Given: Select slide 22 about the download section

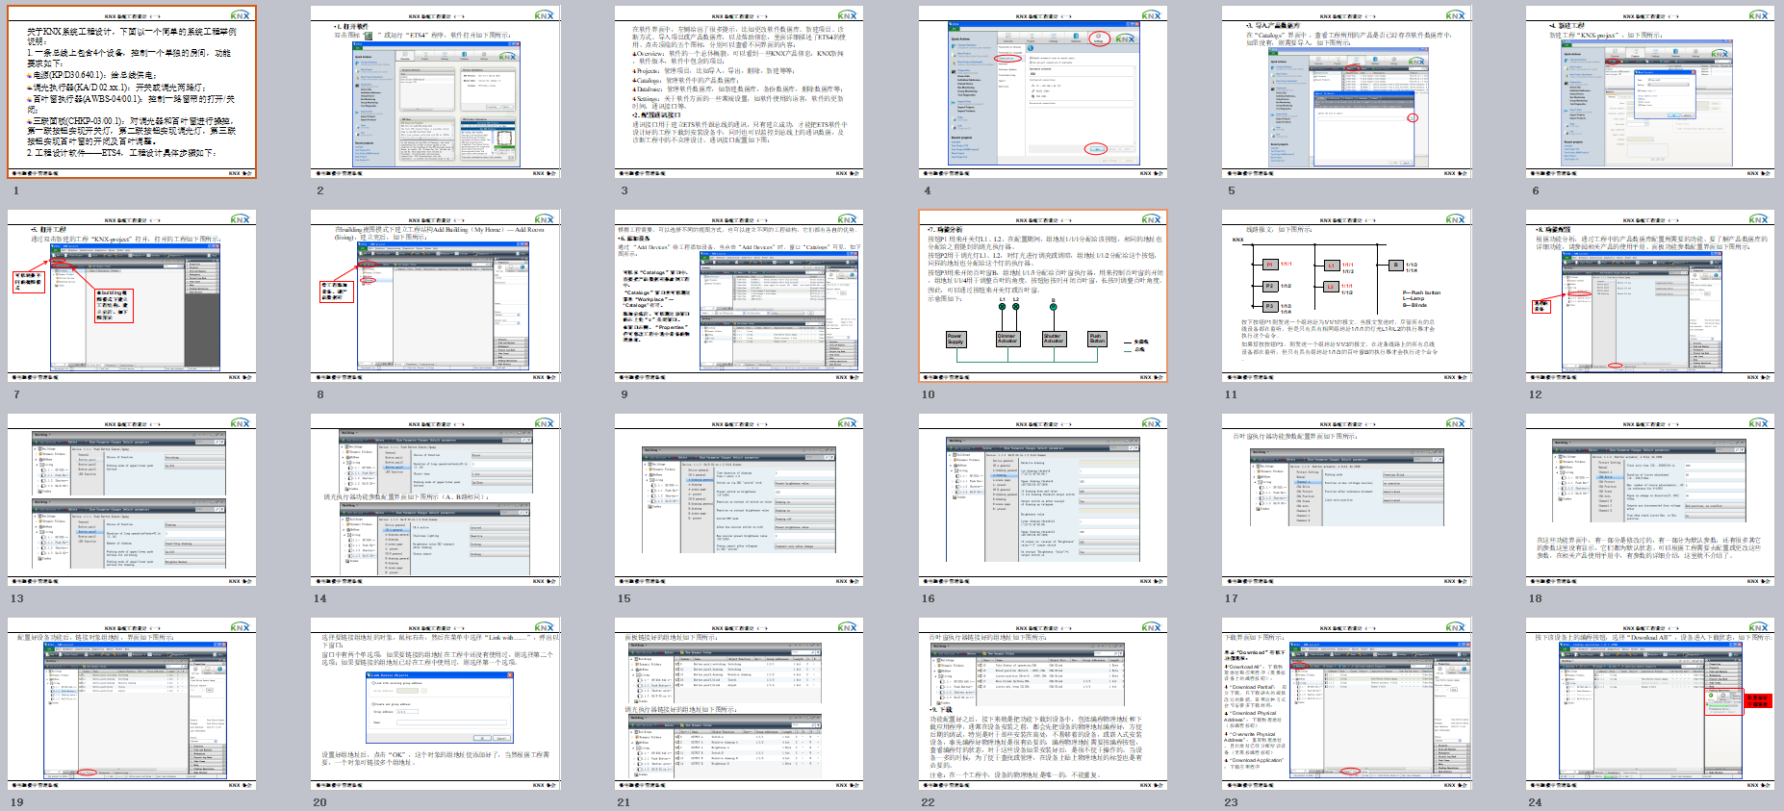Looking at the screenshot, I should [1042, 704].
